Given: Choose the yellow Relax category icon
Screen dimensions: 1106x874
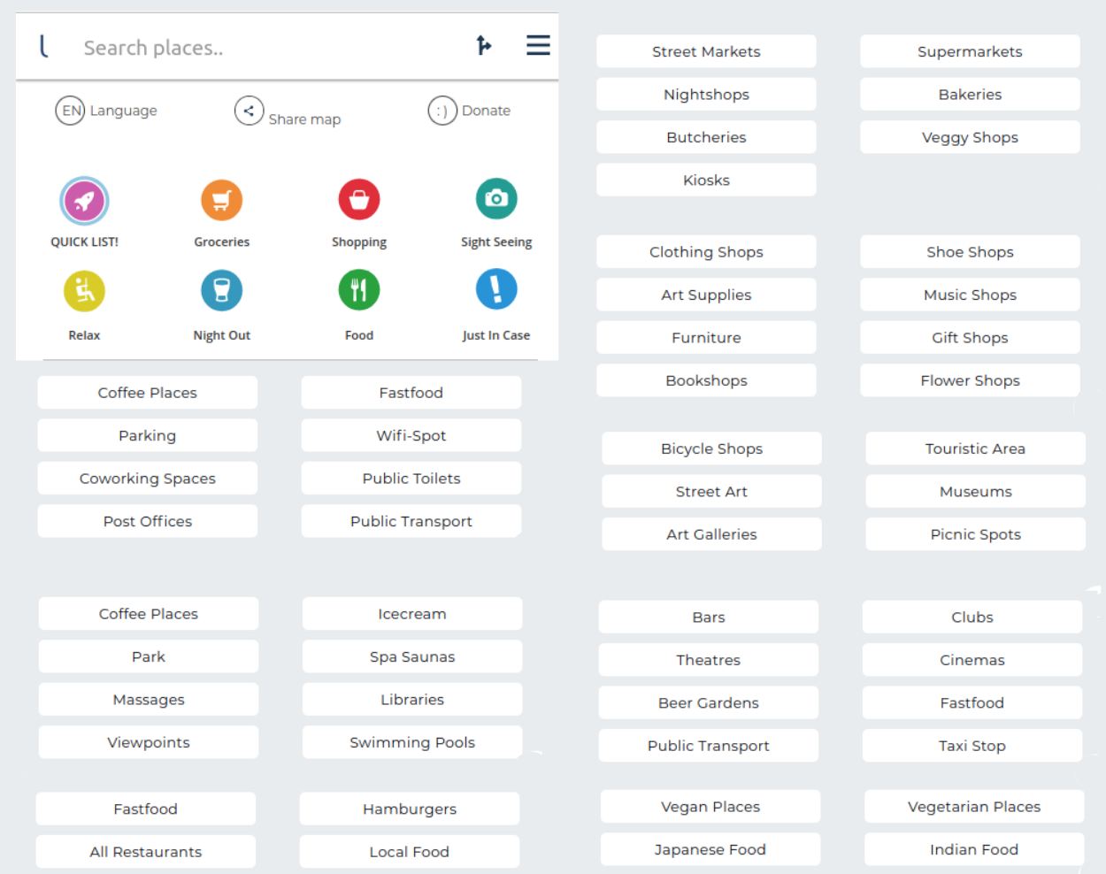Looking at the screenshot, I should tap(84, 291).
